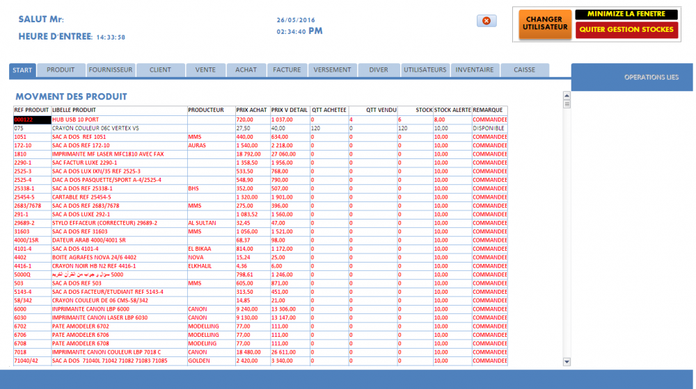Click CHANGER UTILISATEUR button
Image resolution: width=696 pixels, height=389 pixels.
coord(545,24)
